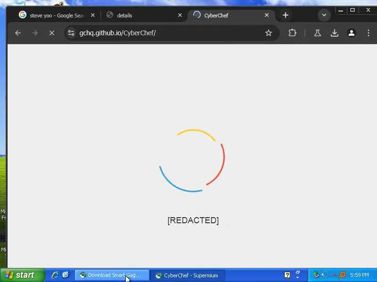Close the steve yoo Google Search tab
This screenshot has width=377, height=282.
(93, 16)
